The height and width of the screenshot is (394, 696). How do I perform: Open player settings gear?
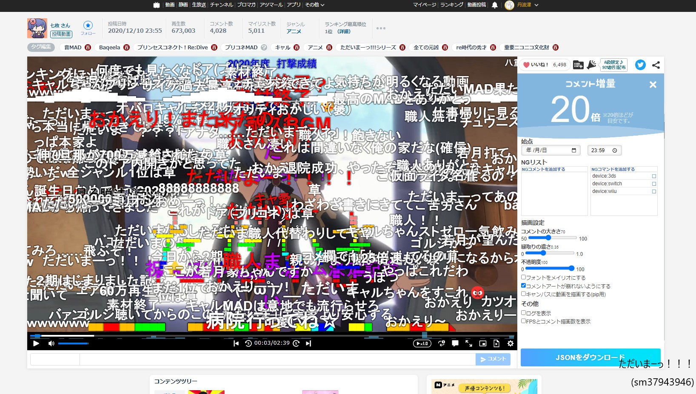511,343
